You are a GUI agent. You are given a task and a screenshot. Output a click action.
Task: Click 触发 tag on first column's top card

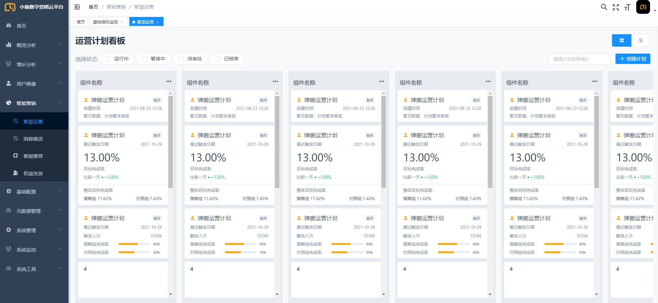point(157,100)
